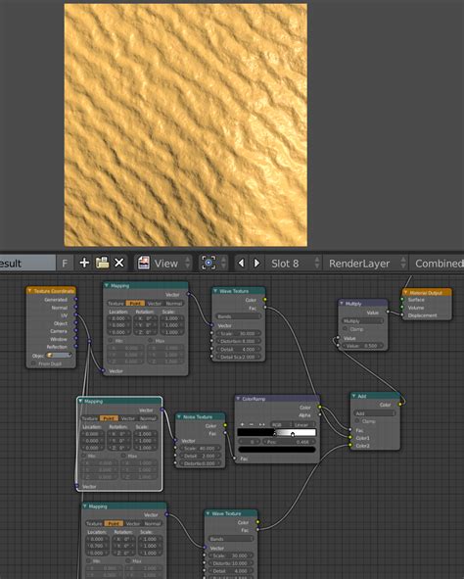
Task: Click Value 0.500 field in Multiply node
Action: [363, 346]
